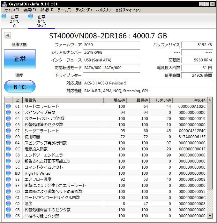Click the interface field USB (Serial ATA)
Screen dimensions: 217x223
coord(111,60)
